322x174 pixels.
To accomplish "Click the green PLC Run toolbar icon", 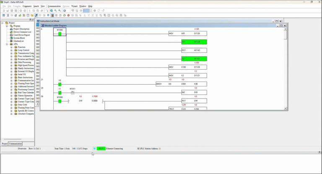I will [64, 16].
